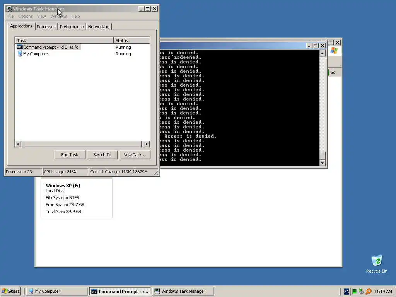Click the 'Total Size: 39.9 GB' detail text

click(x=63, y=212)
